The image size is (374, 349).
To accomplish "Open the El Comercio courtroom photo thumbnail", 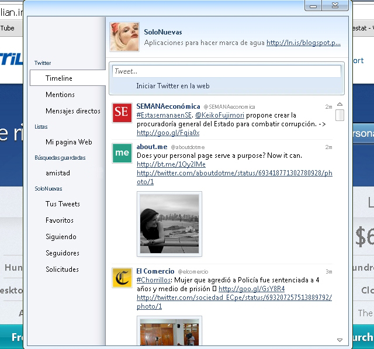I will pos(169,331).
